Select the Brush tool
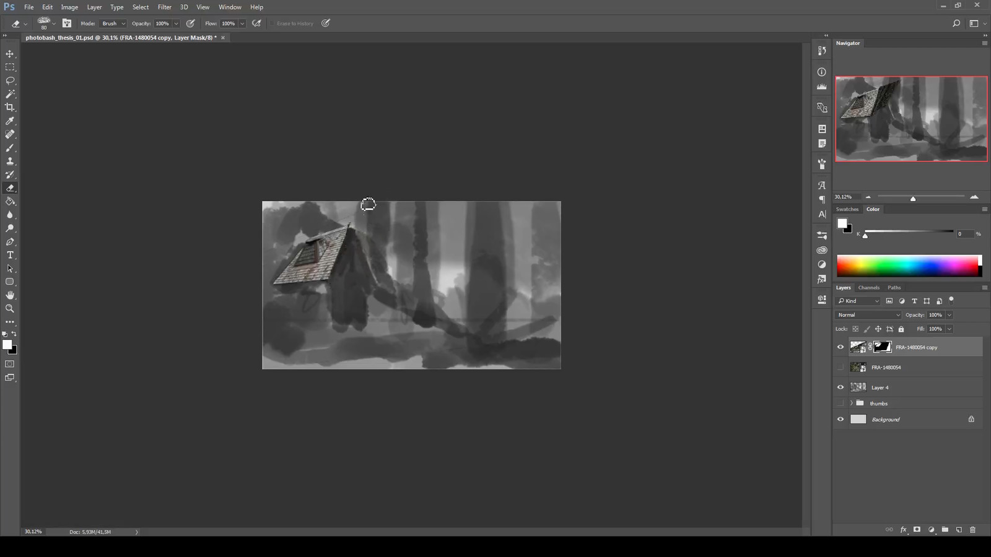The image size is (991, 557). click(10, 148)
